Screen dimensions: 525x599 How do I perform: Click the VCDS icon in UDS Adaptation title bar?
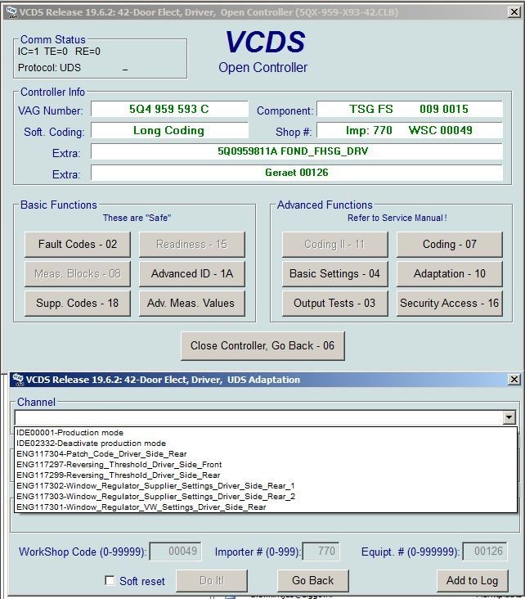pos(18,380)
